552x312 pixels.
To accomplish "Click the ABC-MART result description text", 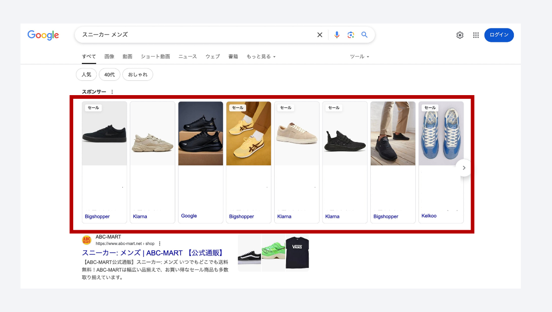I will 155,270.
